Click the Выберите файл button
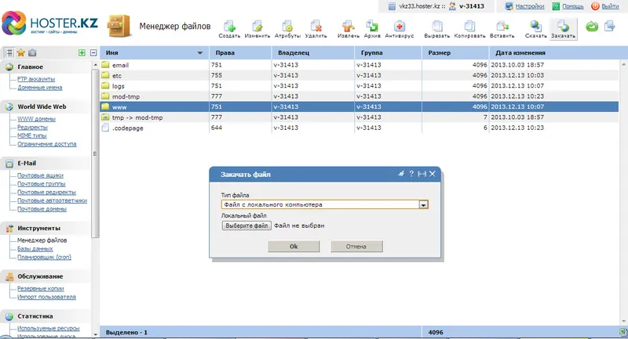Screen dimensions: 628x339 246,225
